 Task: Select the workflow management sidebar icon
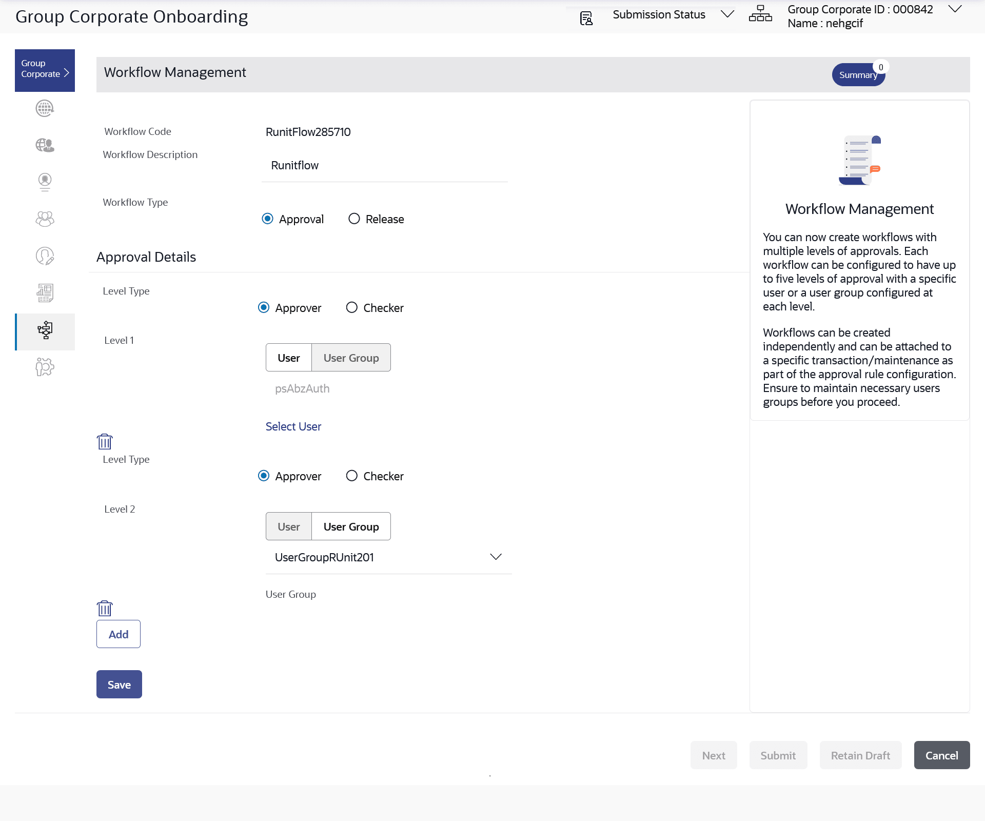point(45,330)
